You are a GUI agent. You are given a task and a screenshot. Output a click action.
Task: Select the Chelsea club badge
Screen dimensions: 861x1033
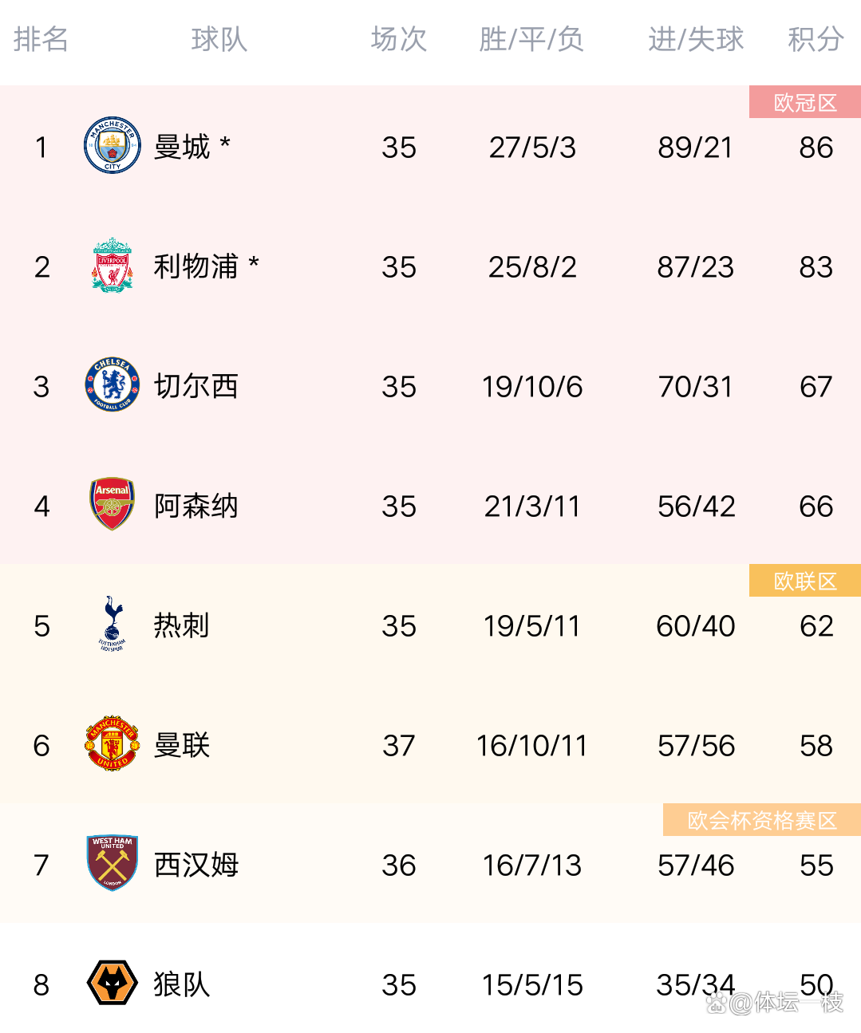pos(113,384)
